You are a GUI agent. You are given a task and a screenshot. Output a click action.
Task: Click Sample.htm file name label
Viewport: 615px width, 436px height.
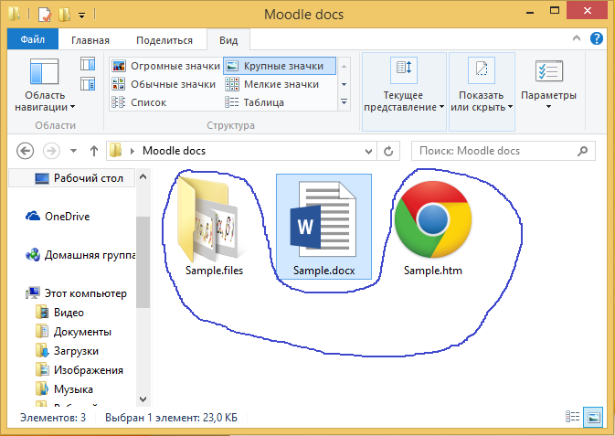tap(433, 271)
